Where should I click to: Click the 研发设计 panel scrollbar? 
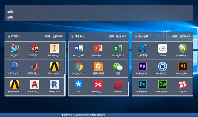tap(65, 68)
